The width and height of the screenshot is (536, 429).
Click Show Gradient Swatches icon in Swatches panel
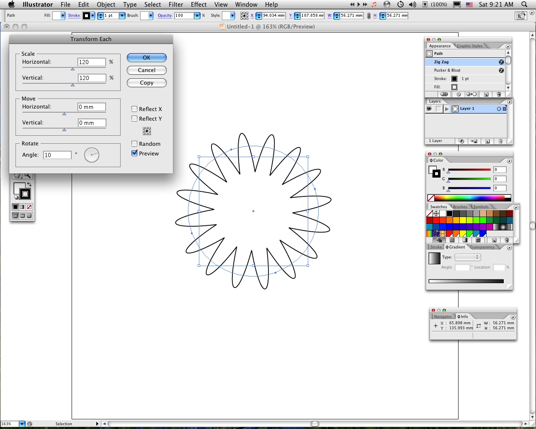point(465,240)
